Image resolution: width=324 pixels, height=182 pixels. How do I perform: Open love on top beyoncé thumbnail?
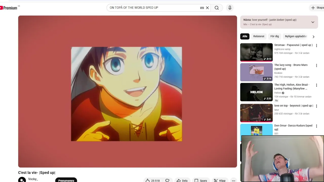click(x=256, y=113)
